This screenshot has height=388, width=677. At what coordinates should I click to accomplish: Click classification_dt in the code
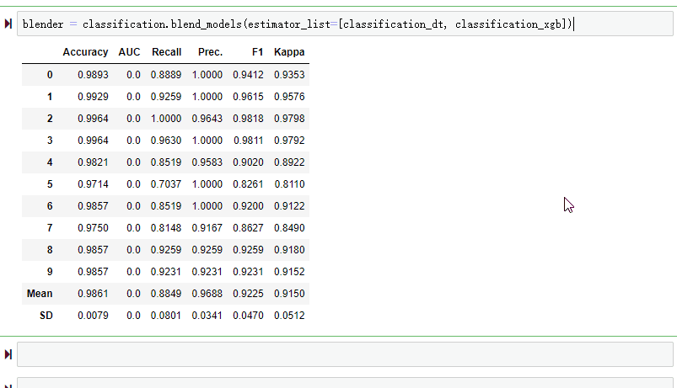pyautogui.click(x=394, y=24)
